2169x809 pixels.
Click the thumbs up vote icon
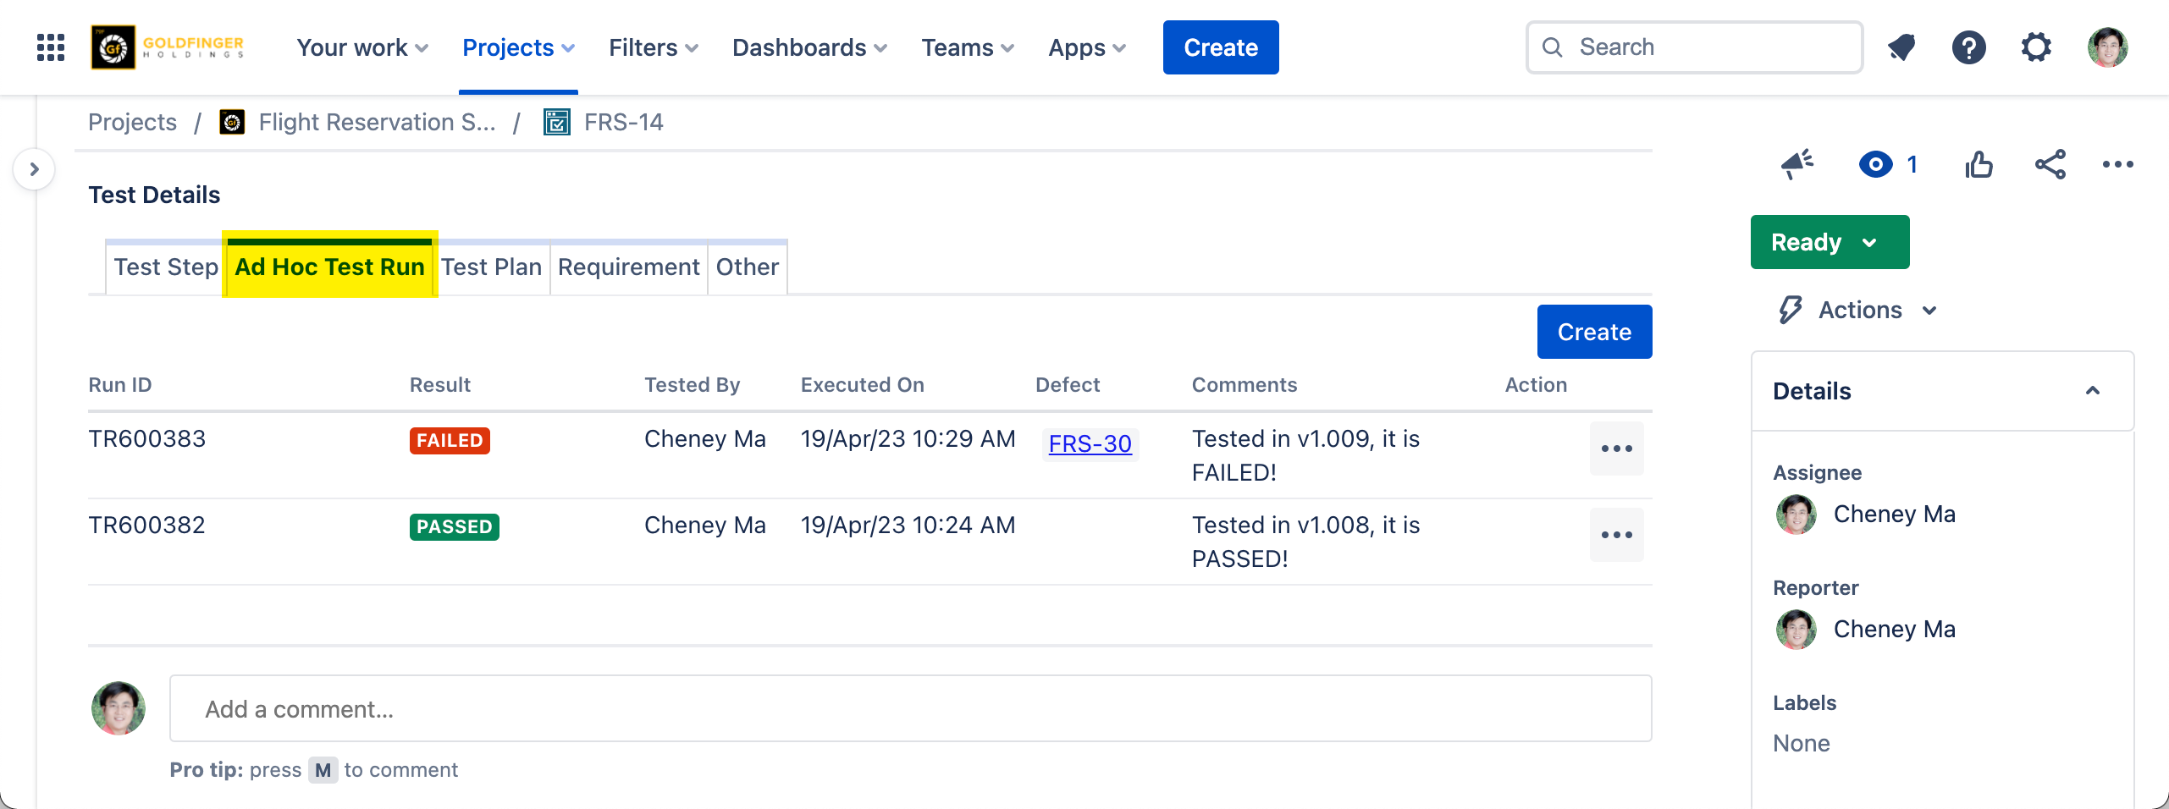pyautogui.click(x=1979, y=164)
